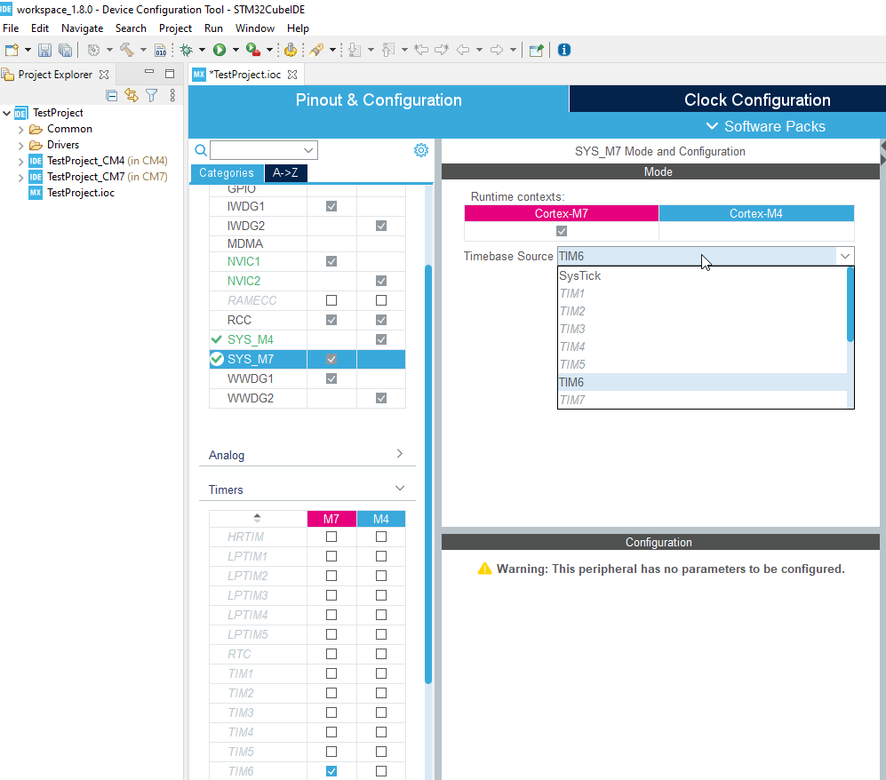Click the green Run icon
Screen dimensions: 886x780
pyautogui.click(x=220, y=51)
